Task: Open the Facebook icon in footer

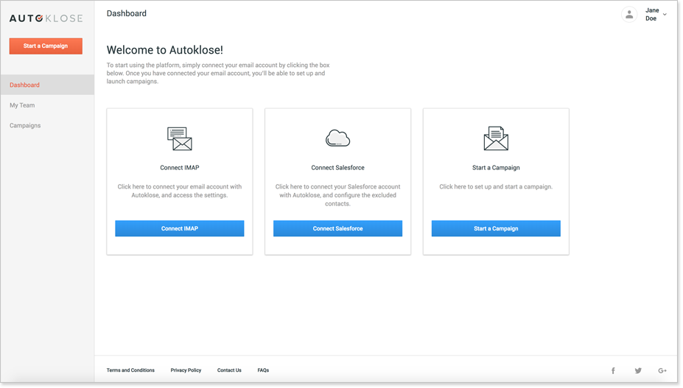Action: 613,370
